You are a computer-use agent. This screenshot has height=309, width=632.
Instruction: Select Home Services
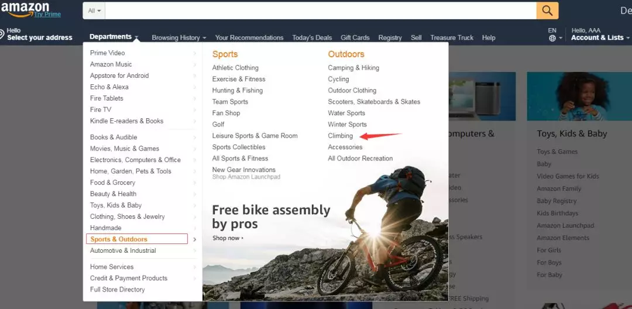point(112,266)
